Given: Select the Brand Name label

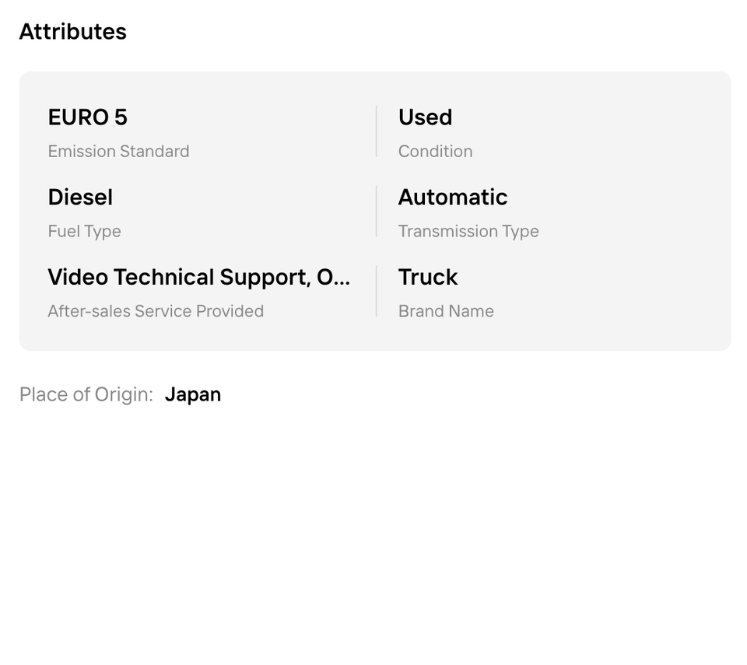Looking at the screenshot, I should tap(446, 312).
